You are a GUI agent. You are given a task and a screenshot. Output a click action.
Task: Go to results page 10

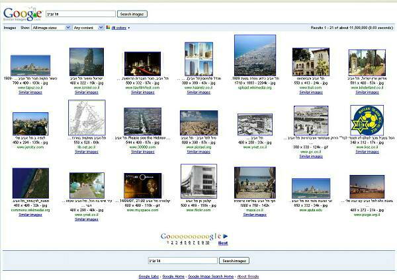(207, 242)
